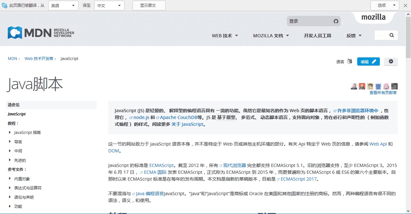Open the DOM link

pyautogui.click(x=114, y=151)
